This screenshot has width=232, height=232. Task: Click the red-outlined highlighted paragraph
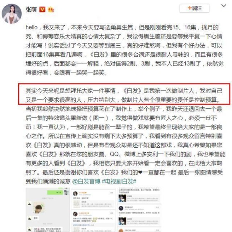[x=124, y=94]
